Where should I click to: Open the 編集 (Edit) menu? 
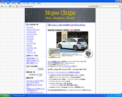click(9, 3)
